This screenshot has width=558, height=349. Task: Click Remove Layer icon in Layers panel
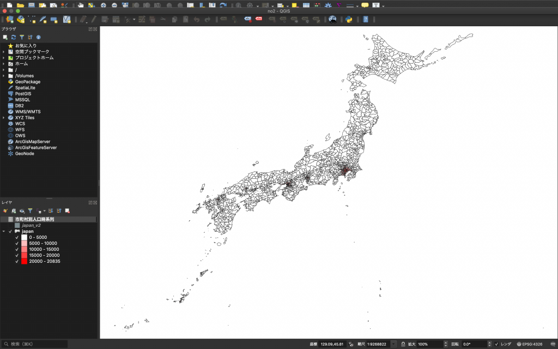tap(67, 211)
